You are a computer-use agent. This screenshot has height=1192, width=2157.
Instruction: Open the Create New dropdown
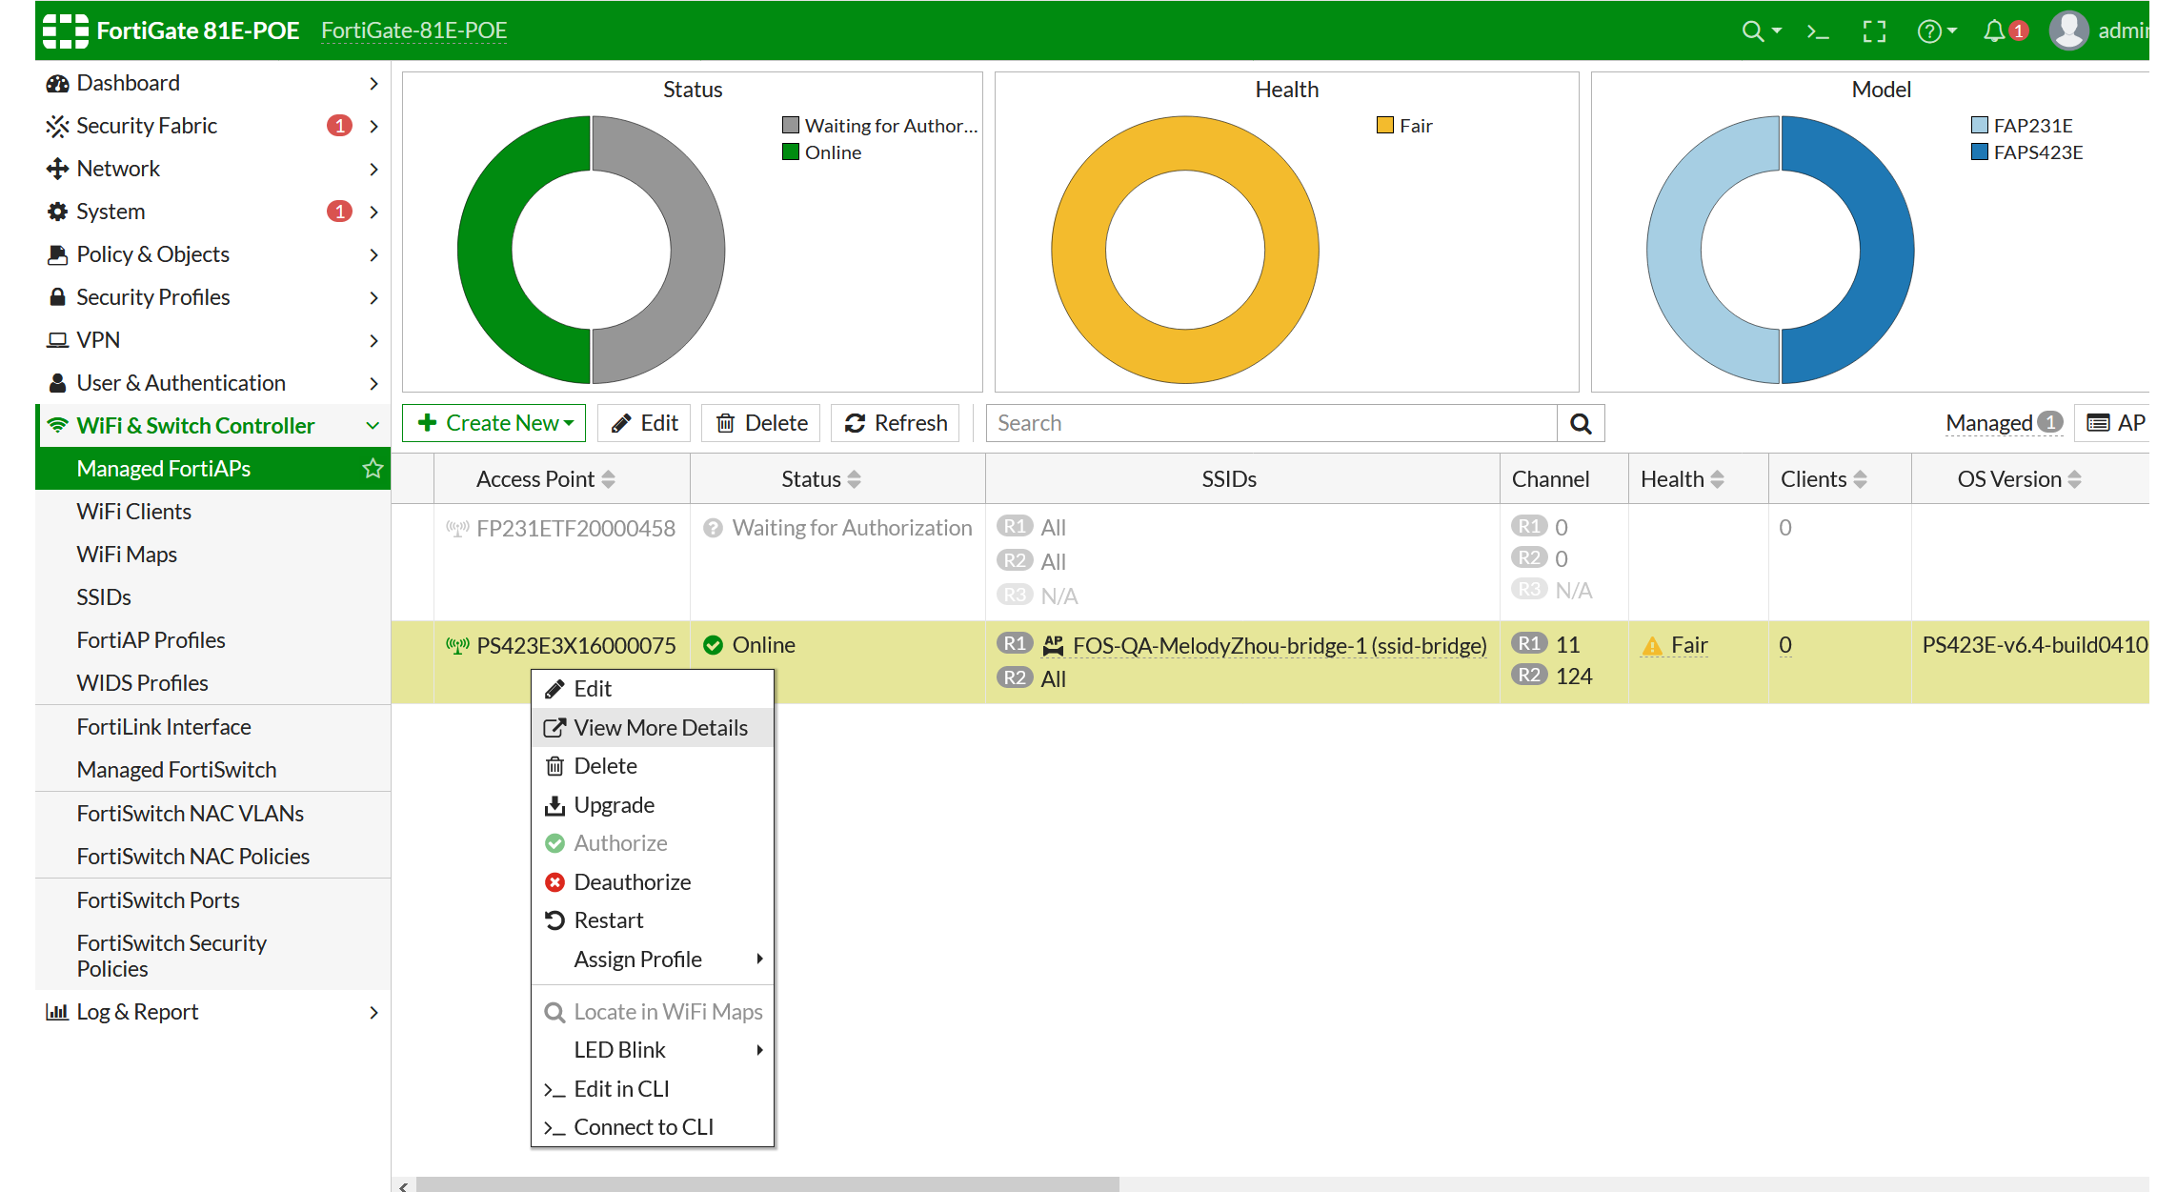[495, 423]
